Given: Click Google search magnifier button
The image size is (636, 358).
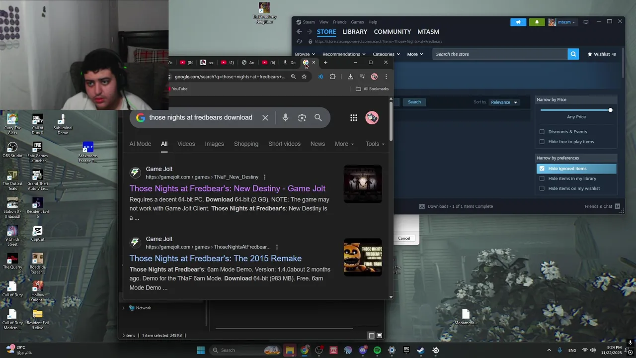Looking at the screenshot, I should [318, 118].
